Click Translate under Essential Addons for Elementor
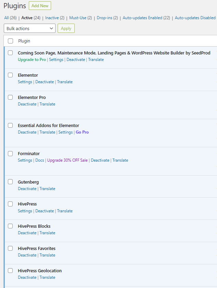 47,132
